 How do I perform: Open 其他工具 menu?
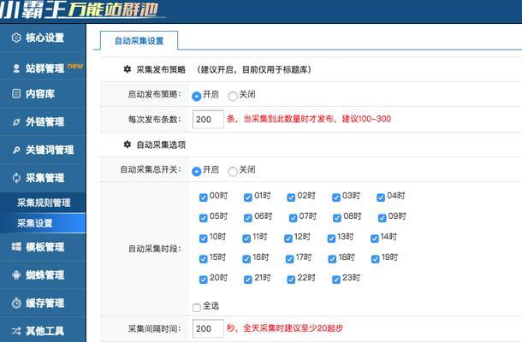click(43, 331)
